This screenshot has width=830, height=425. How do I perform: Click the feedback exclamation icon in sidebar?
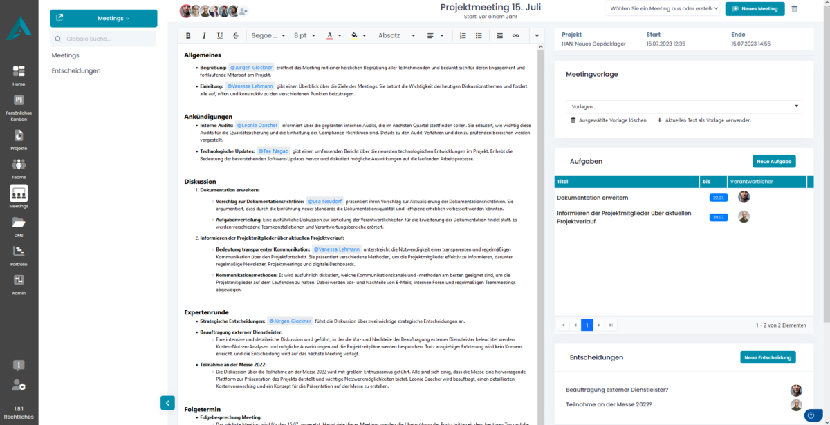[x=19, y=366]
